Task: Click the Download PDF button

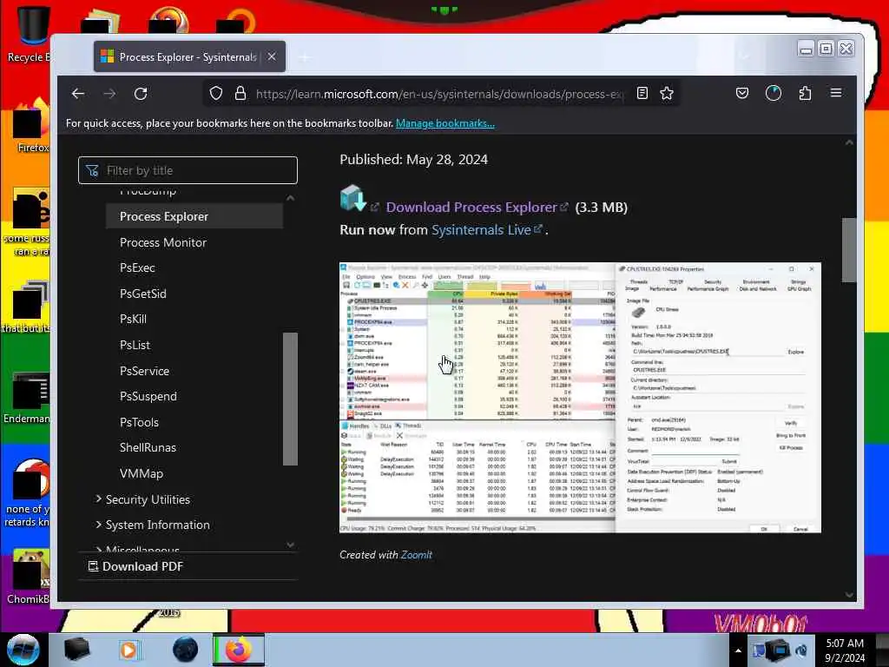Action: [136, 566]
